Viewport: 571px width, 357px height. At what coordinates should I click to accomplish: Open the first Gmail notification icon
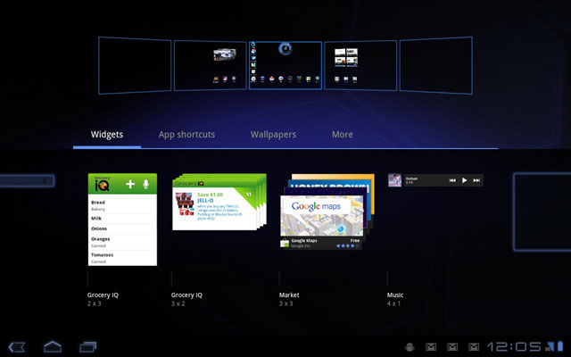[x=431, y=346]
